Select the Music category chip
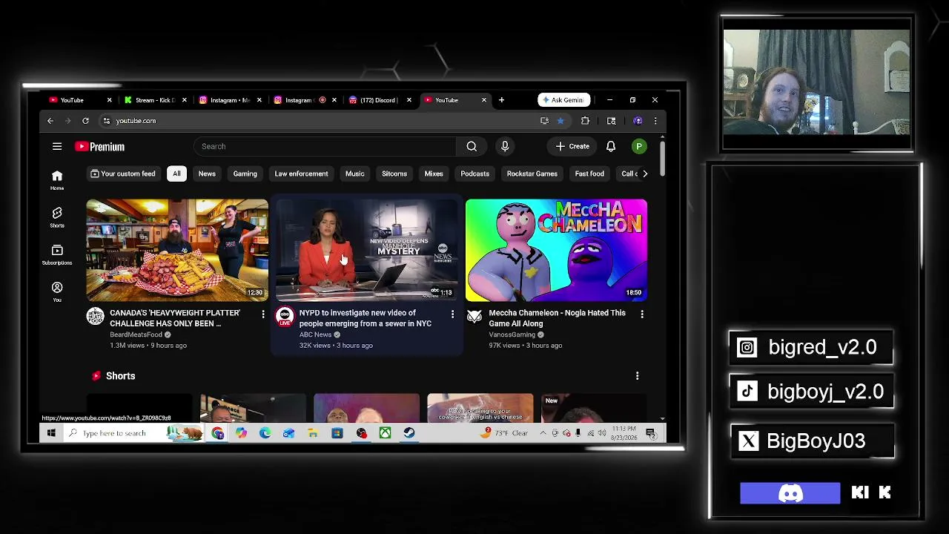 pyautogui.click(x=354, y=174)
